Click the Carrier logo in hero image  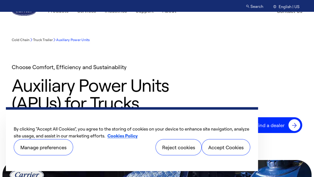(x=27, y=174)
